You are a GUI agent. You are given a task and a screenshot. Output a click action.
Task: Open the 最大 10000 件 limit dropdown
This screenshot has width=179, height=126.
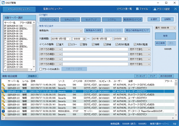tap(165, 28)
